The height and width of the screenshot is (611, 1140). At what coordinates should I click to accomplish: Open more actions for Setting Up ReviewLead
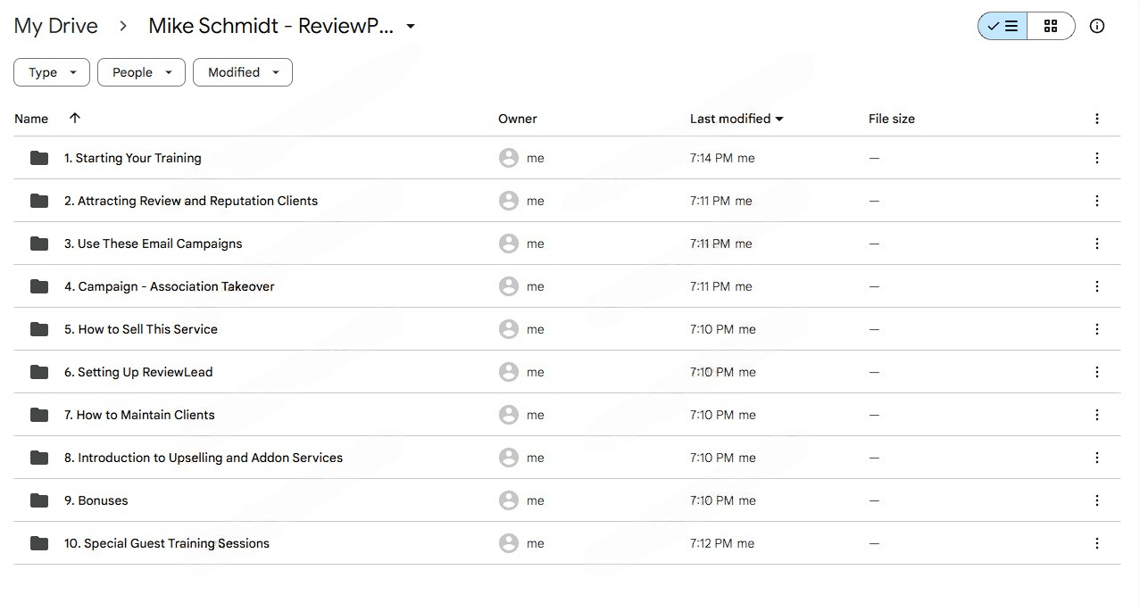click(x=1097, y=372)
